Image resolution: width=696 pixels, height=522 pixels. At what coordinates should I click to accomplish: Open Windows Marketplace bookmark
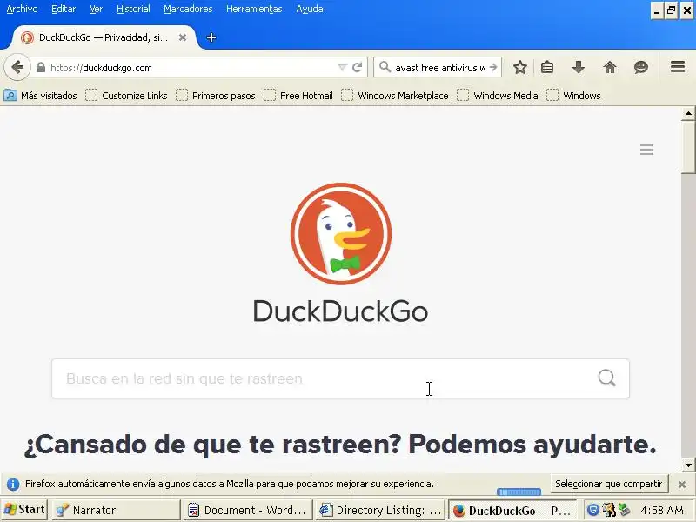395,96
